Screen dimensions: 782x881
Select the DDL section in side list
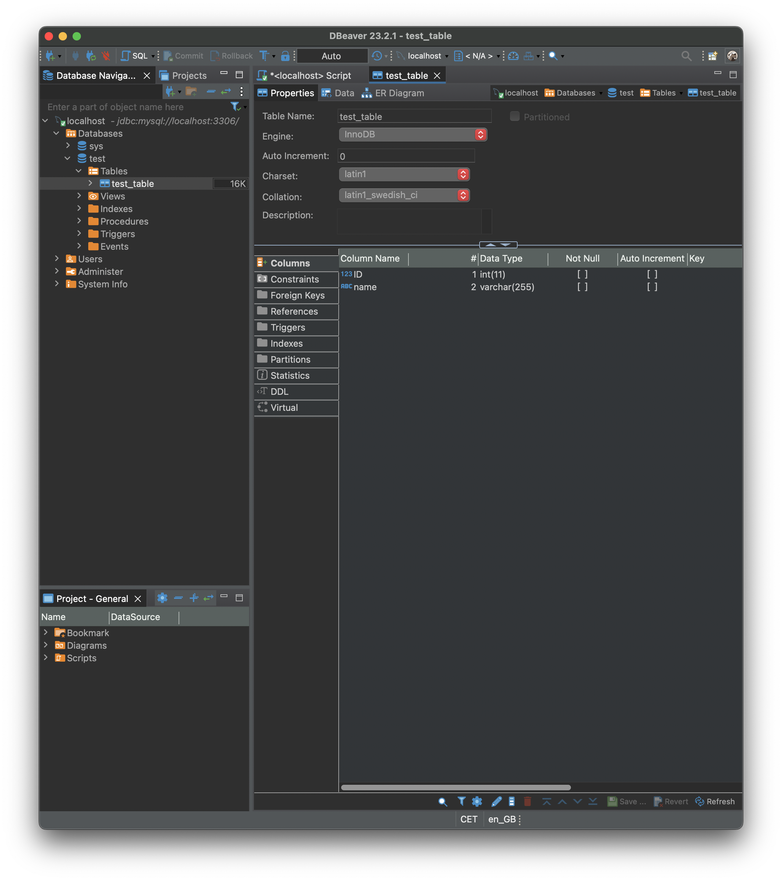tap(296, 392)
